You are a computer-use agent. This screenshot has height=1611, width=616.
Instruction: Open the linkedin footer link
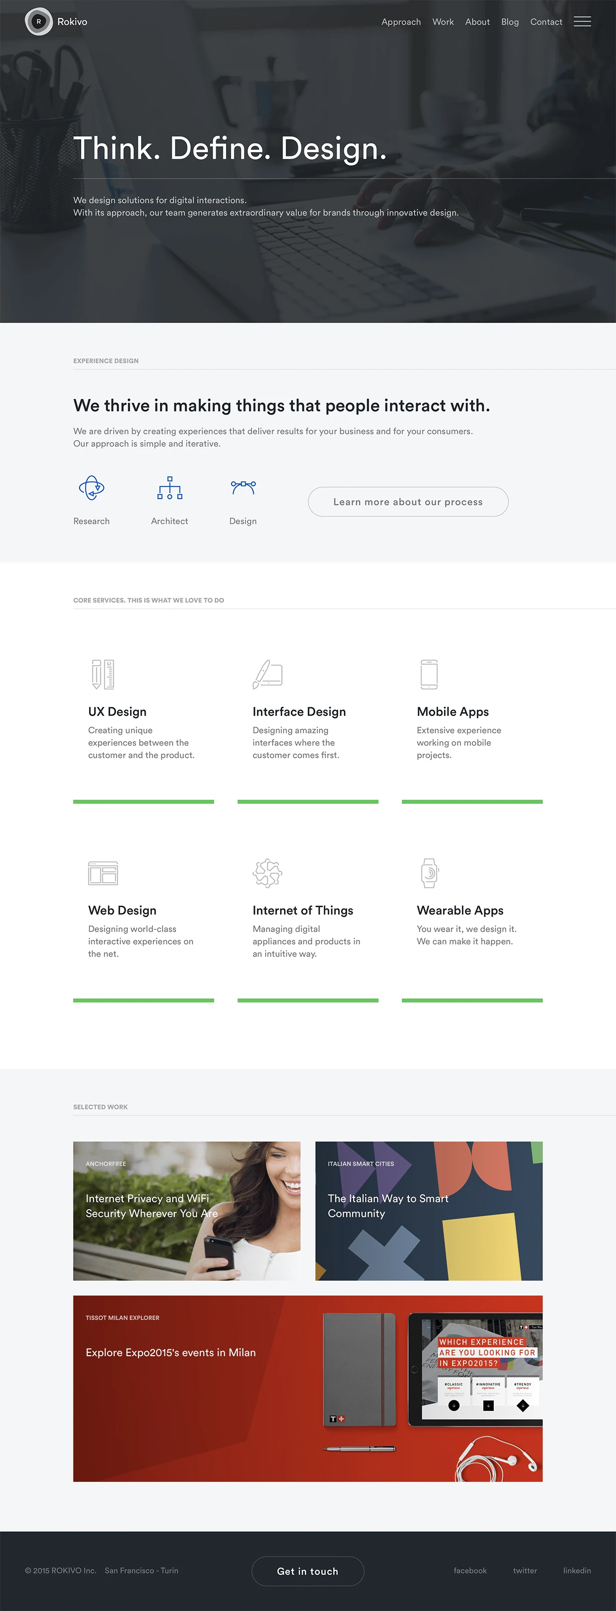pos(577,1570)
